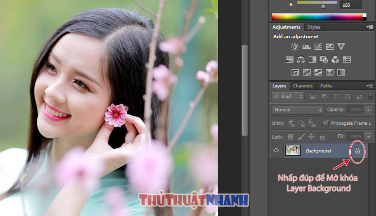This screenshot has width=376, height=216.
Task: Click the Fill 100% value field
Action: click(x=355, y=137)
